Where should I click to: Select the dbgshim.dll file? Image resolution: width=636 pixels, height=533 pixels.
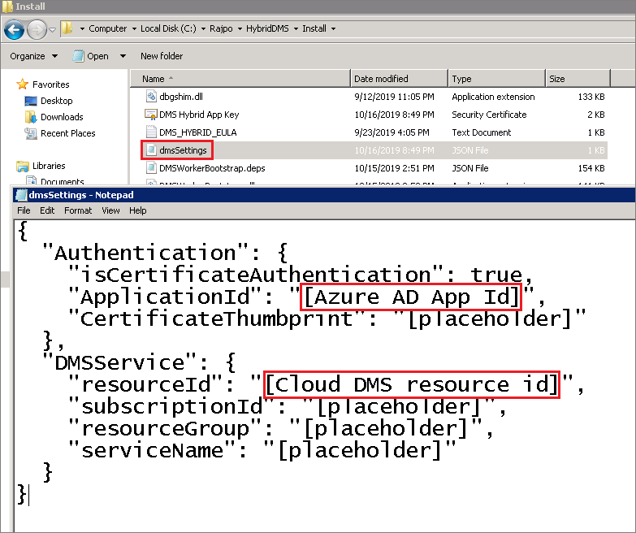181,97
